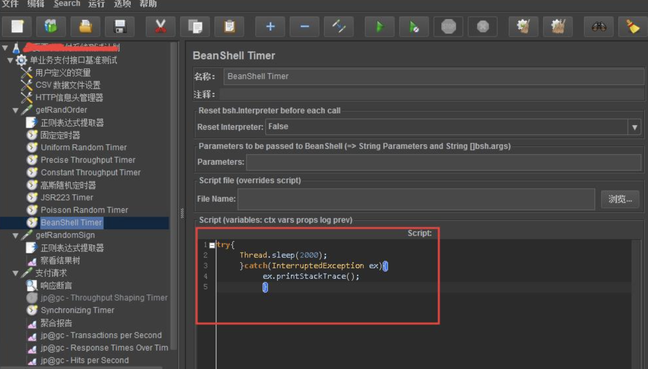Click the Copy toolbar icon

point(195,26)
